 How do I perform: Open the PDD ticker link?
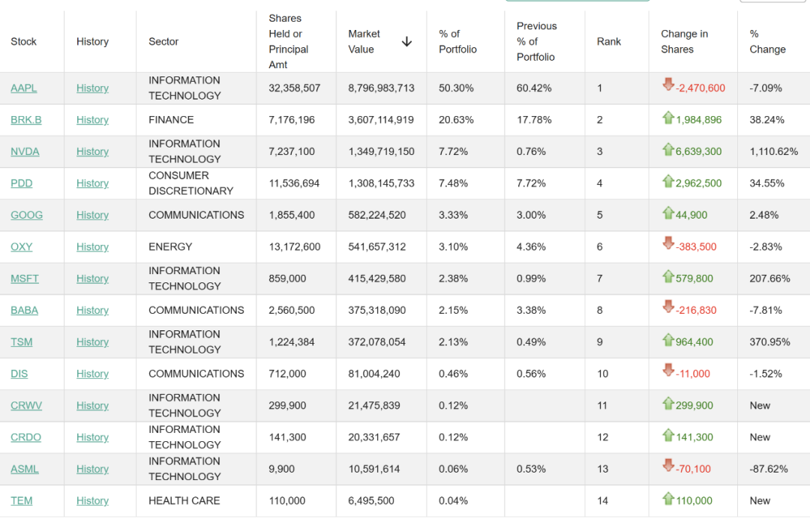(22, 183)
